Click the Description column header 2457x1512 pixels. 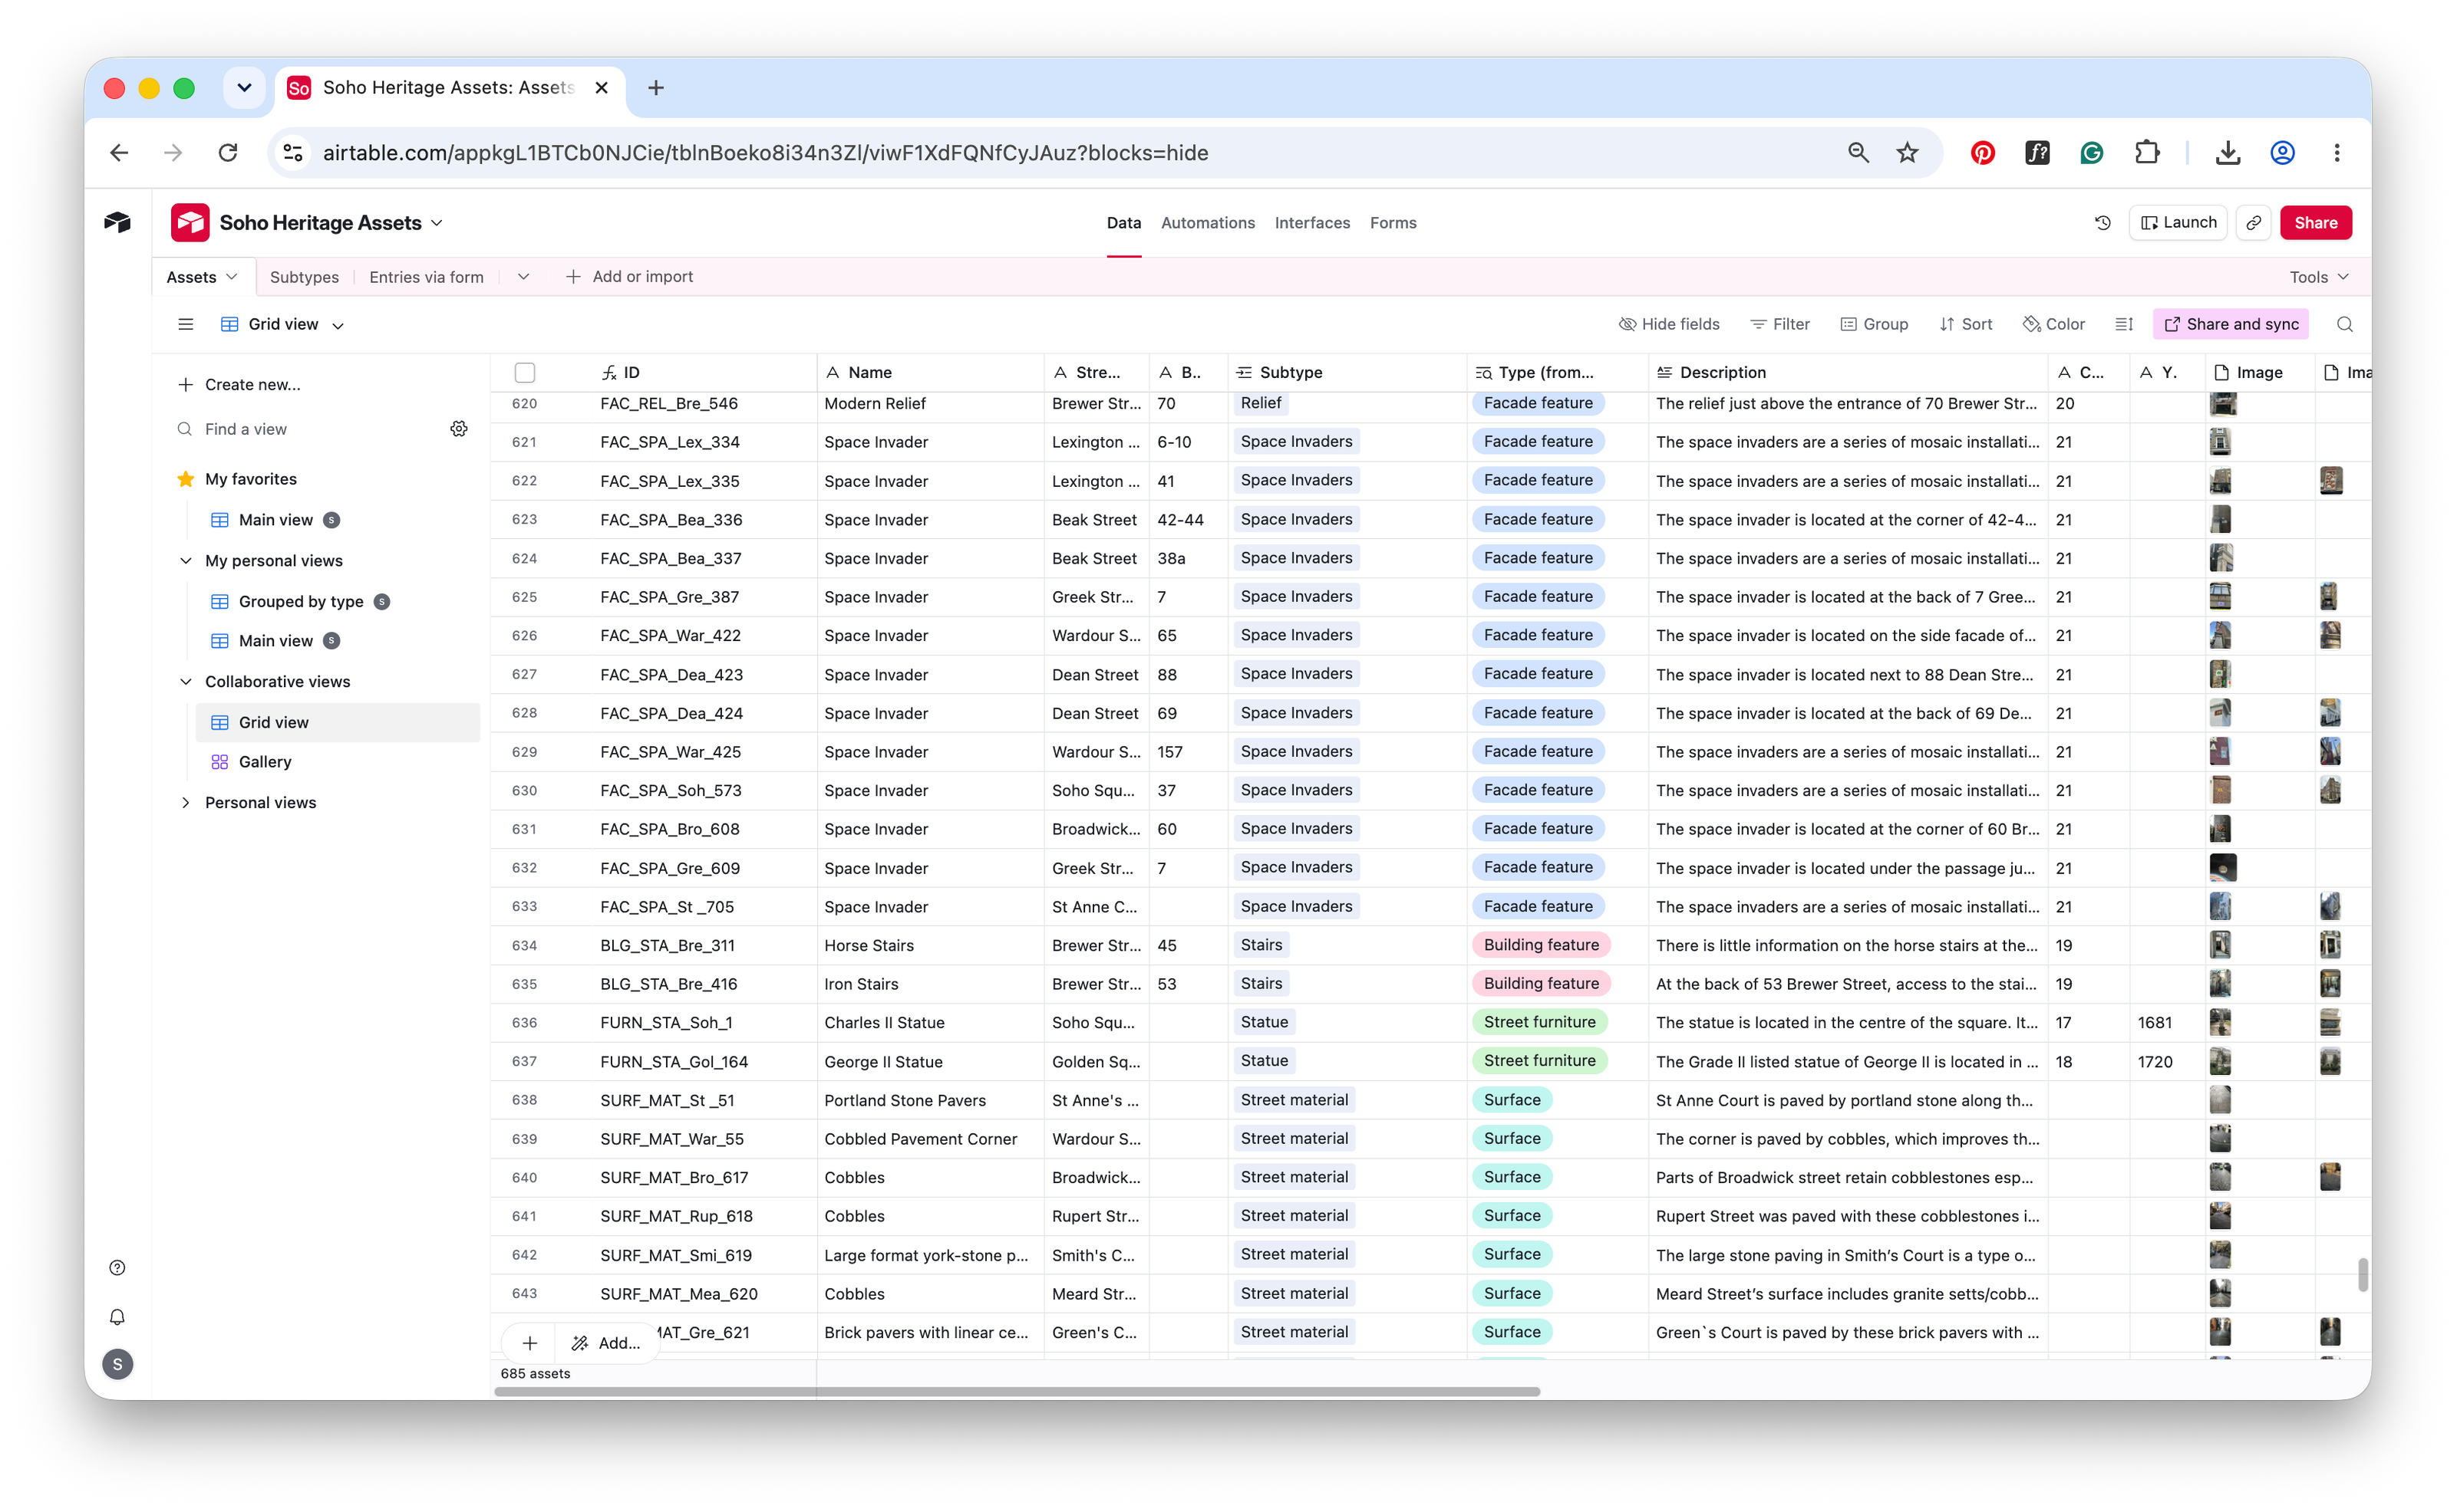[x=1848, y=372]
